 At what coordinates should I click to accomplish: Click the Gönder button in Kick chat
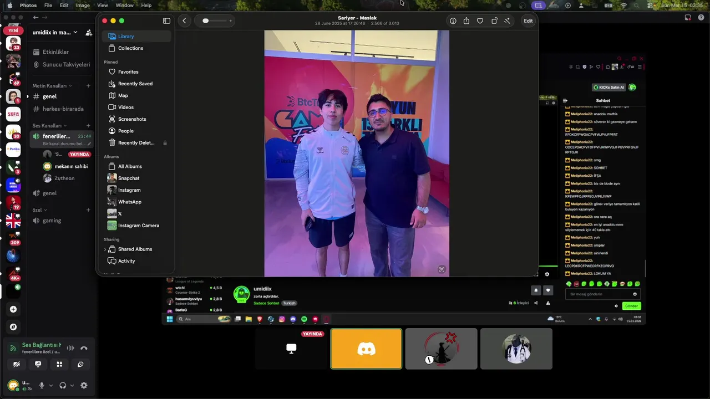pyautogui.click(x=631, y=306)
